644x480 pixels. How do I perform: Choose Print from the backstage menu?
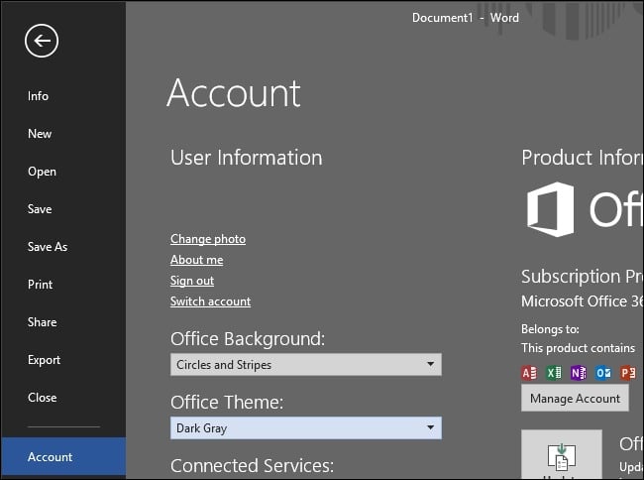[41, 285]
